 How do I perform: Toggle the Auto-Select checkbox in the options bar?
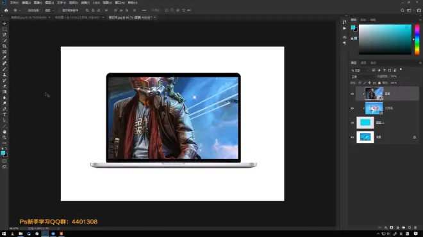coord(25,10)
